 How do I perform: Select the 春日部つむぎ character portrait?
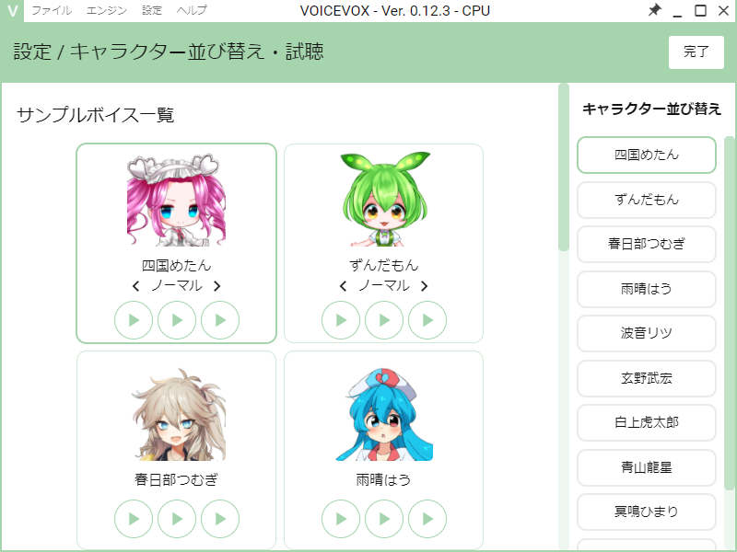pyautogui.click(x=177, y=415)
